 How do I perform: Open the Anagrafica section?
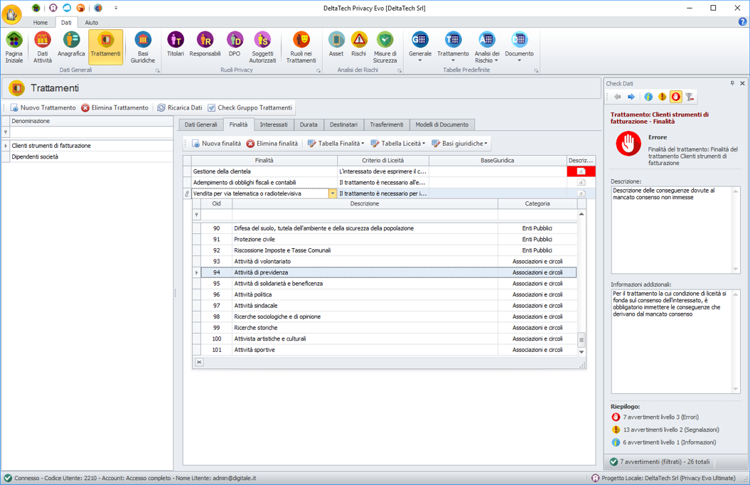[71, 45]
